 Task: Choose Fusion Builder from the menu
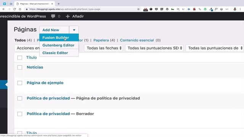point(59,38)
